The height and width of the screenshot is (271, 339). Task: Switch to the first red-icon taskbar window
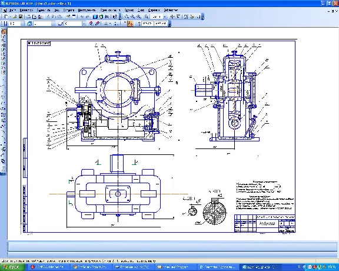coord(49,267)
